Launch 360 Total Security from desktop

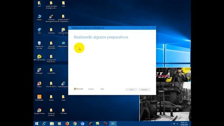39,57
